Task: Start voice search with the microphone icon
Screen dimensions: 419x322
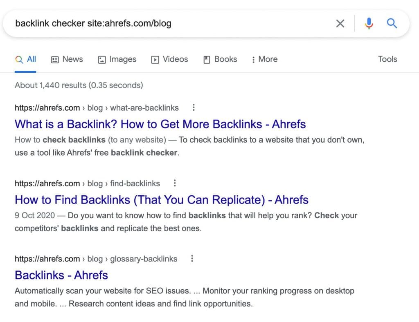Action: tap(369, 24)
